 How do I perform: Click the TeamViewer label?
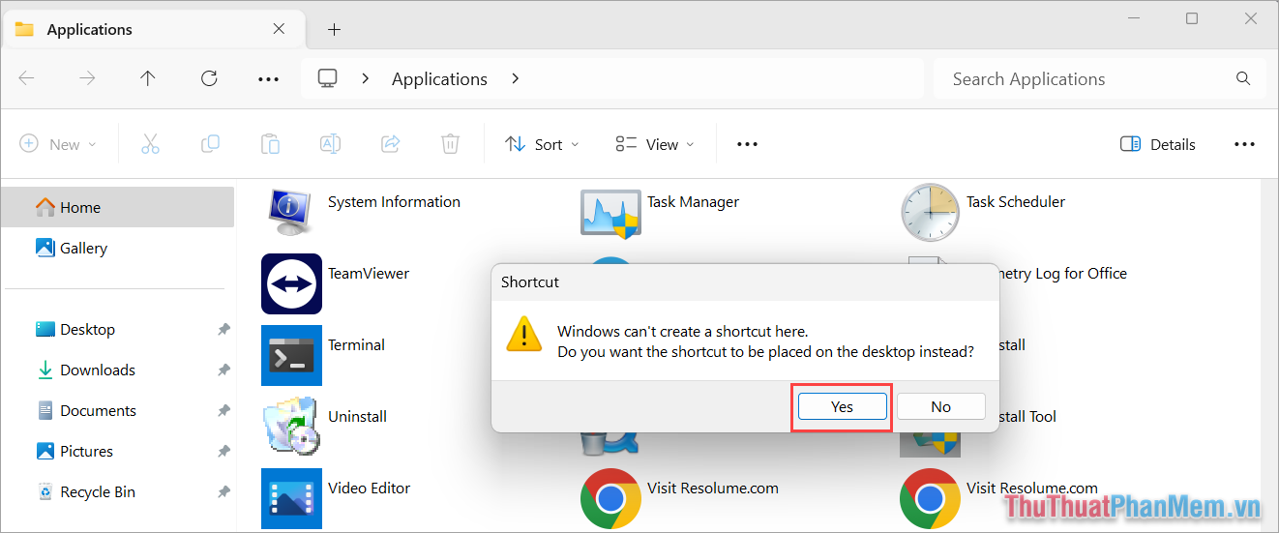click(x=369, y=273)
